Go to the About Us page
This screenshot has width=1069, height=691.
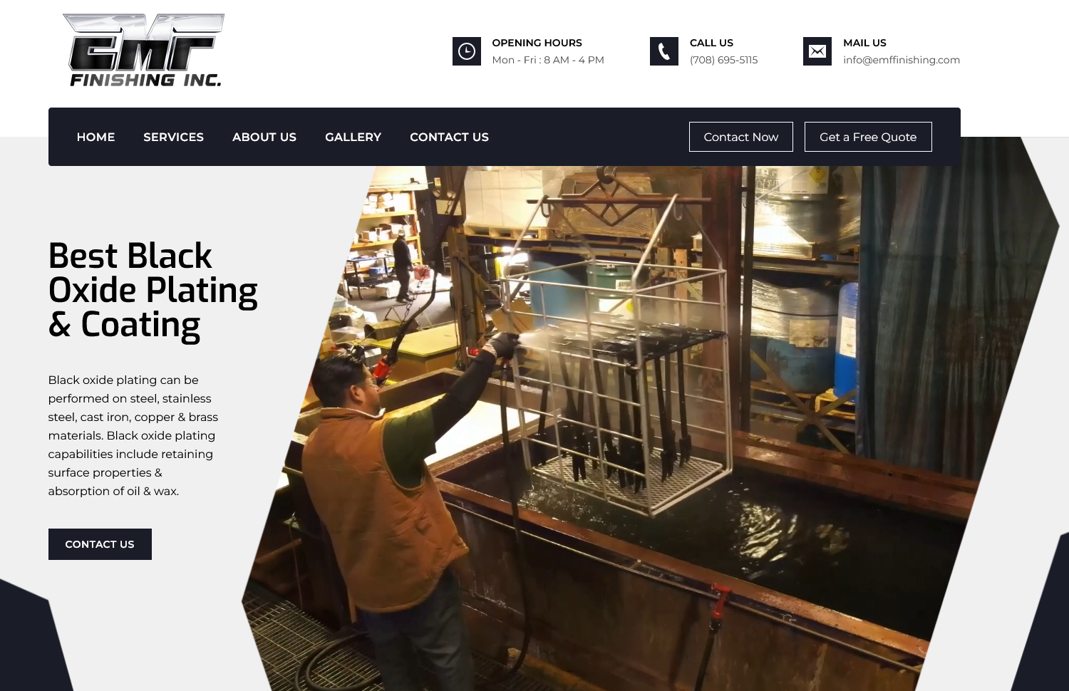pos(264,137)
